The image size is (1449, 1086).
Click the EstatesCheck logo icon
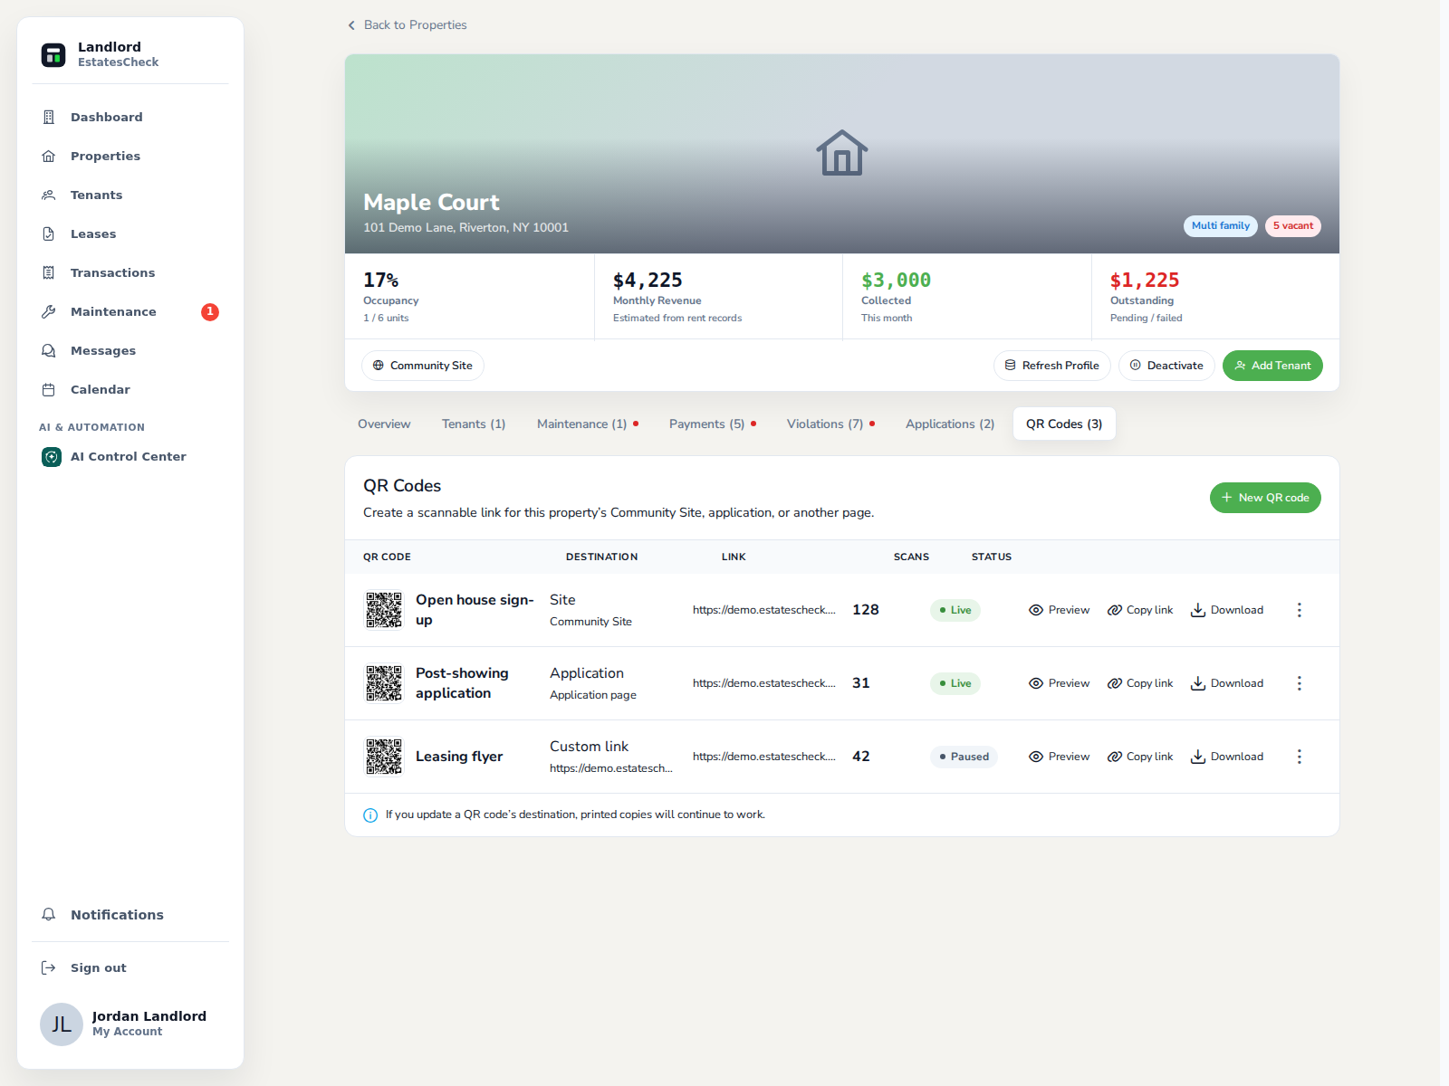pos(53,54)
